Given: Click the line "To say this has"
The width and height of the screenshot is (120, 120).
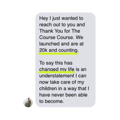Looking at the screenshot, I should click(x=56, y=63).
